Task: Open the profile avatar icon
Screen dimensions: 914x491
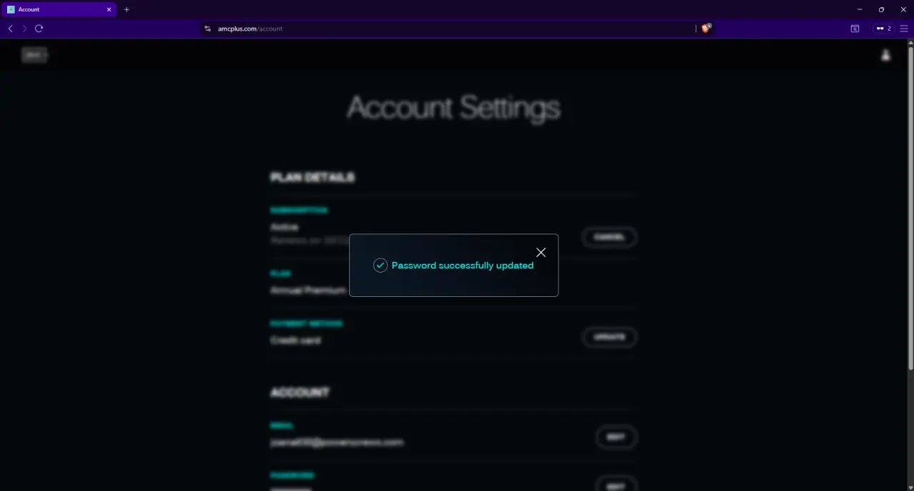Action: (x=885, y=55)
